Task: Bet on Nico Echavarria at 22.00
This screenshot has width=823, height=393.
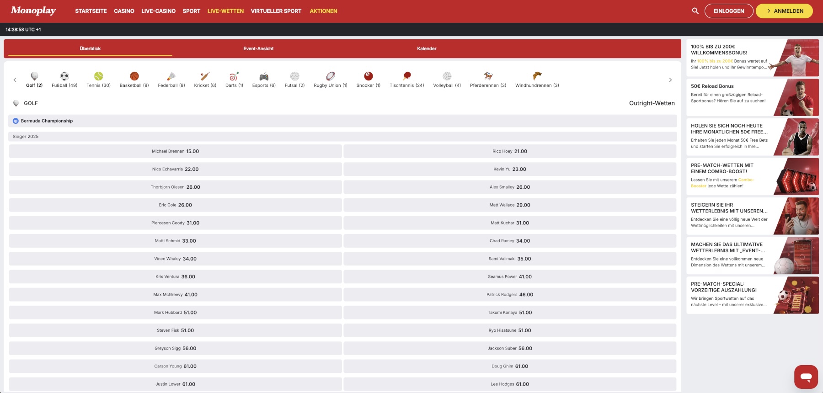Action: (x=175, y=169)
